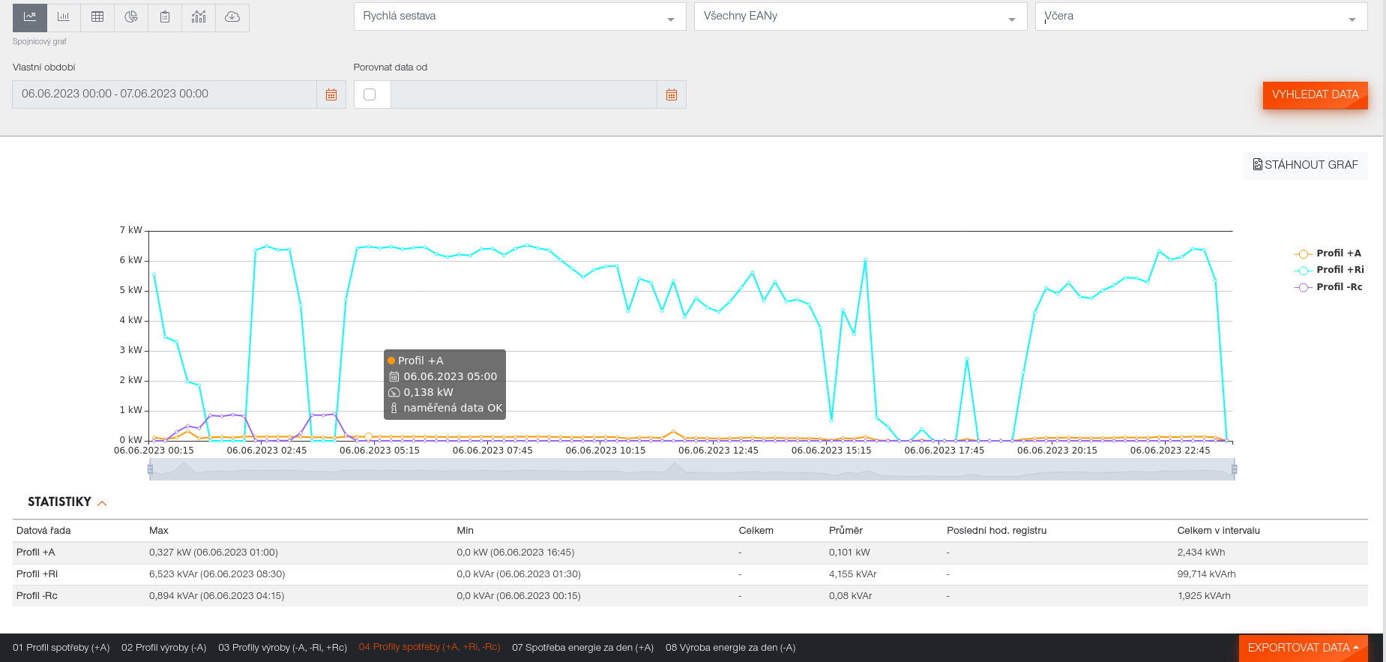
Task: Toggle Profil -Rc series in legend
Action: point(1328,287)
